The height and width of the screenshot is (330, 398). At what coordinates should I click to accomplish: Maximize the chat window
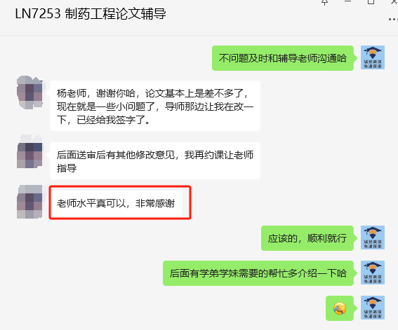point(371,2)
